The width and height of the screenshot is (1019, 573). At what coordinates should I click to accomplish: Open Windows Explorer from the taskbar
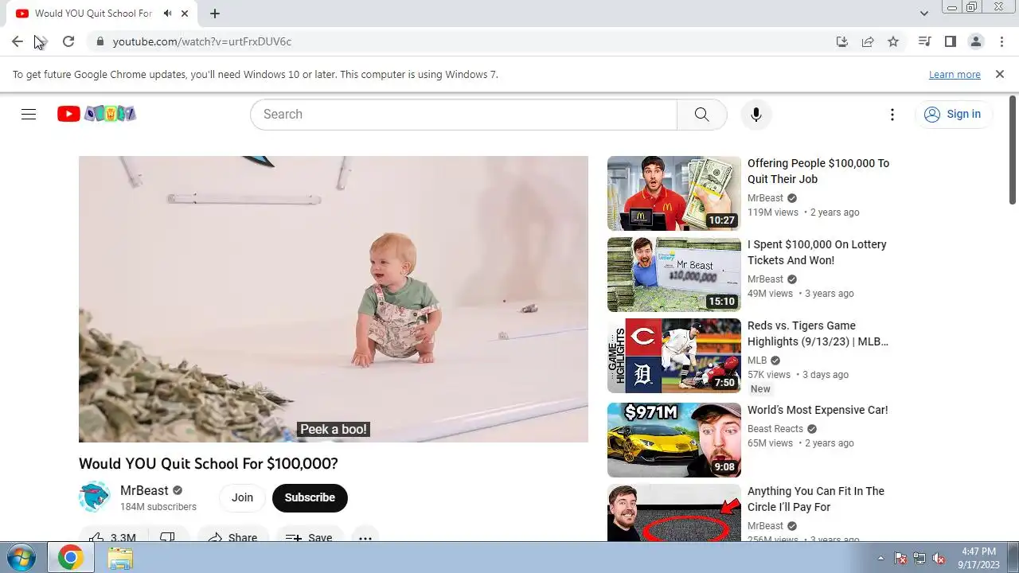click(120, 558)
